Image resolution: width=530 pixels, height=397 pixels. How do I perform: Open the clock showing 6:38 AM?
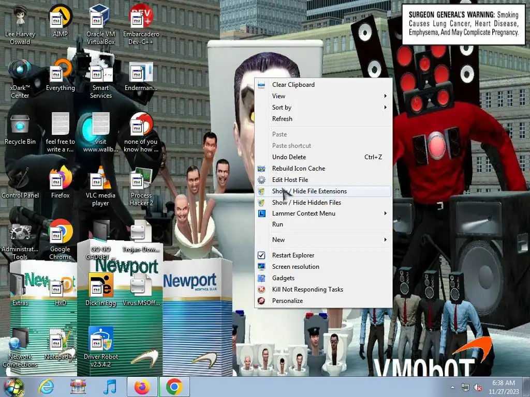(x=504, y=387)
